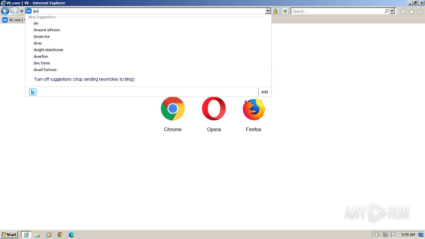Open Windows Media Player taskbar icon
The image size is (425, 239).
49,235
